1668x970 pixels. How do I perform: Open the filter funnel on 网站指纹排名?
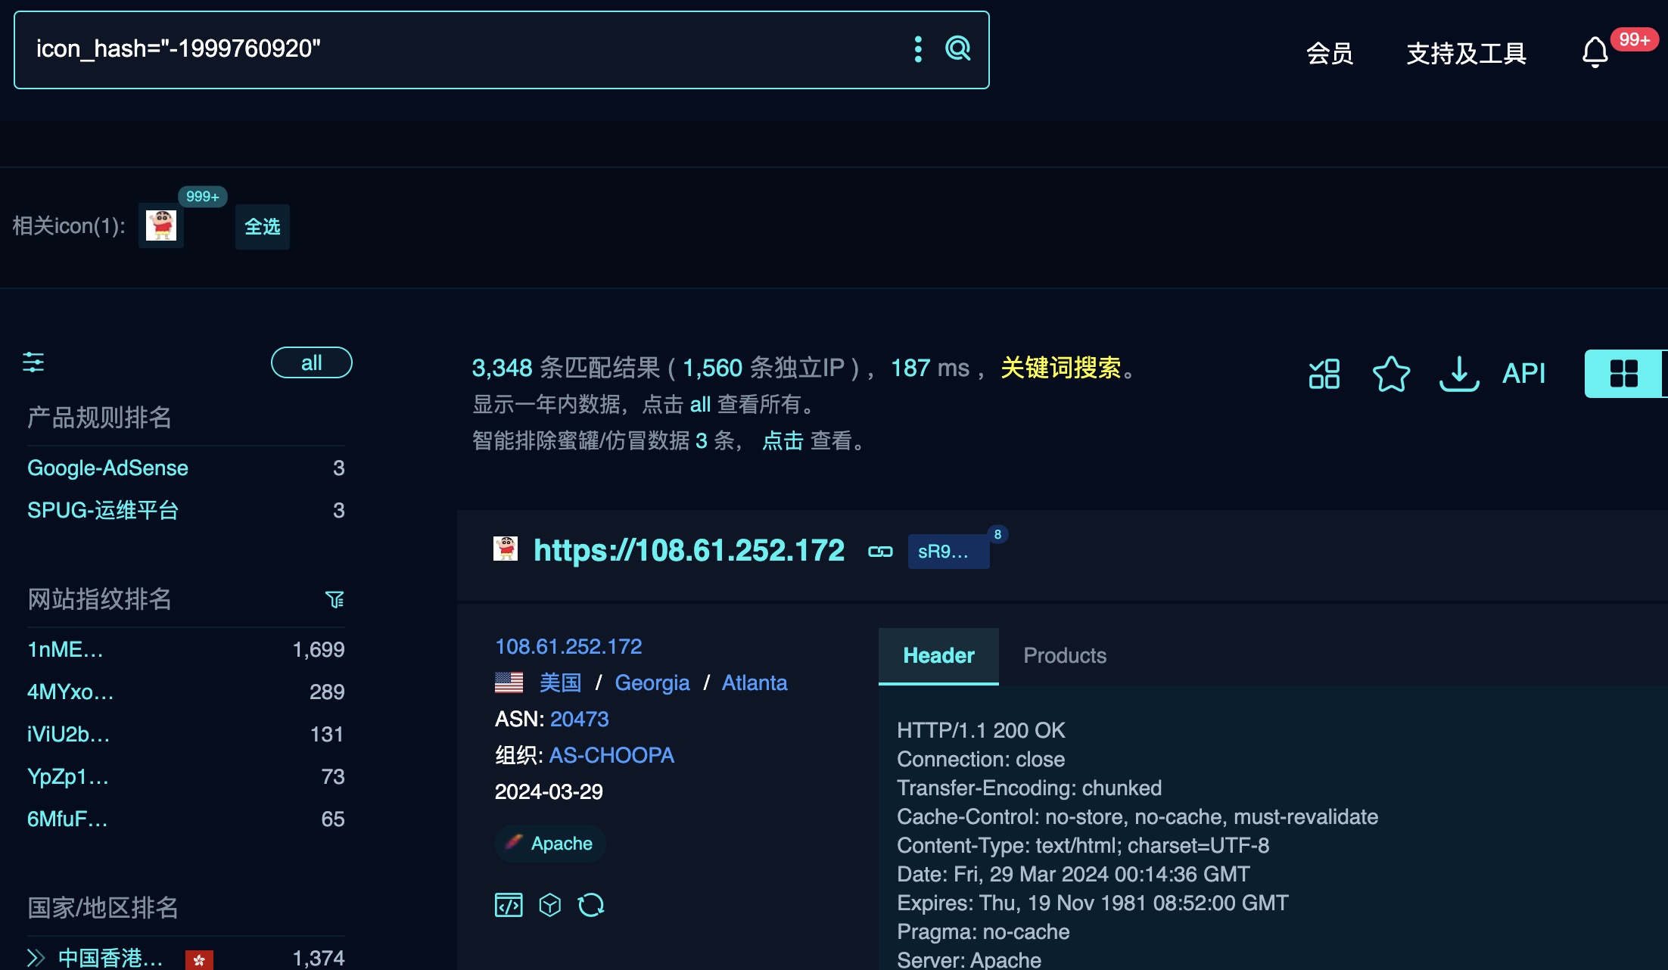335,599
